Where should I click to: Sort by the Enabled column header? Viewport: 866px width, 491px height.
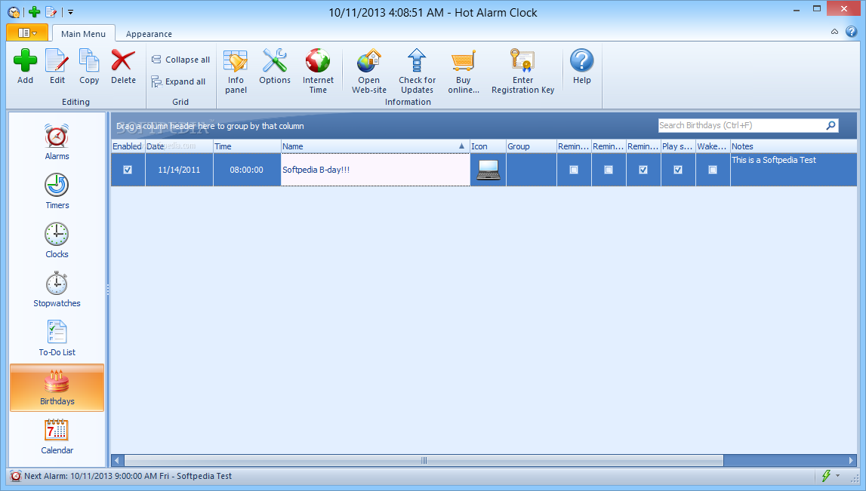point(128,146)
